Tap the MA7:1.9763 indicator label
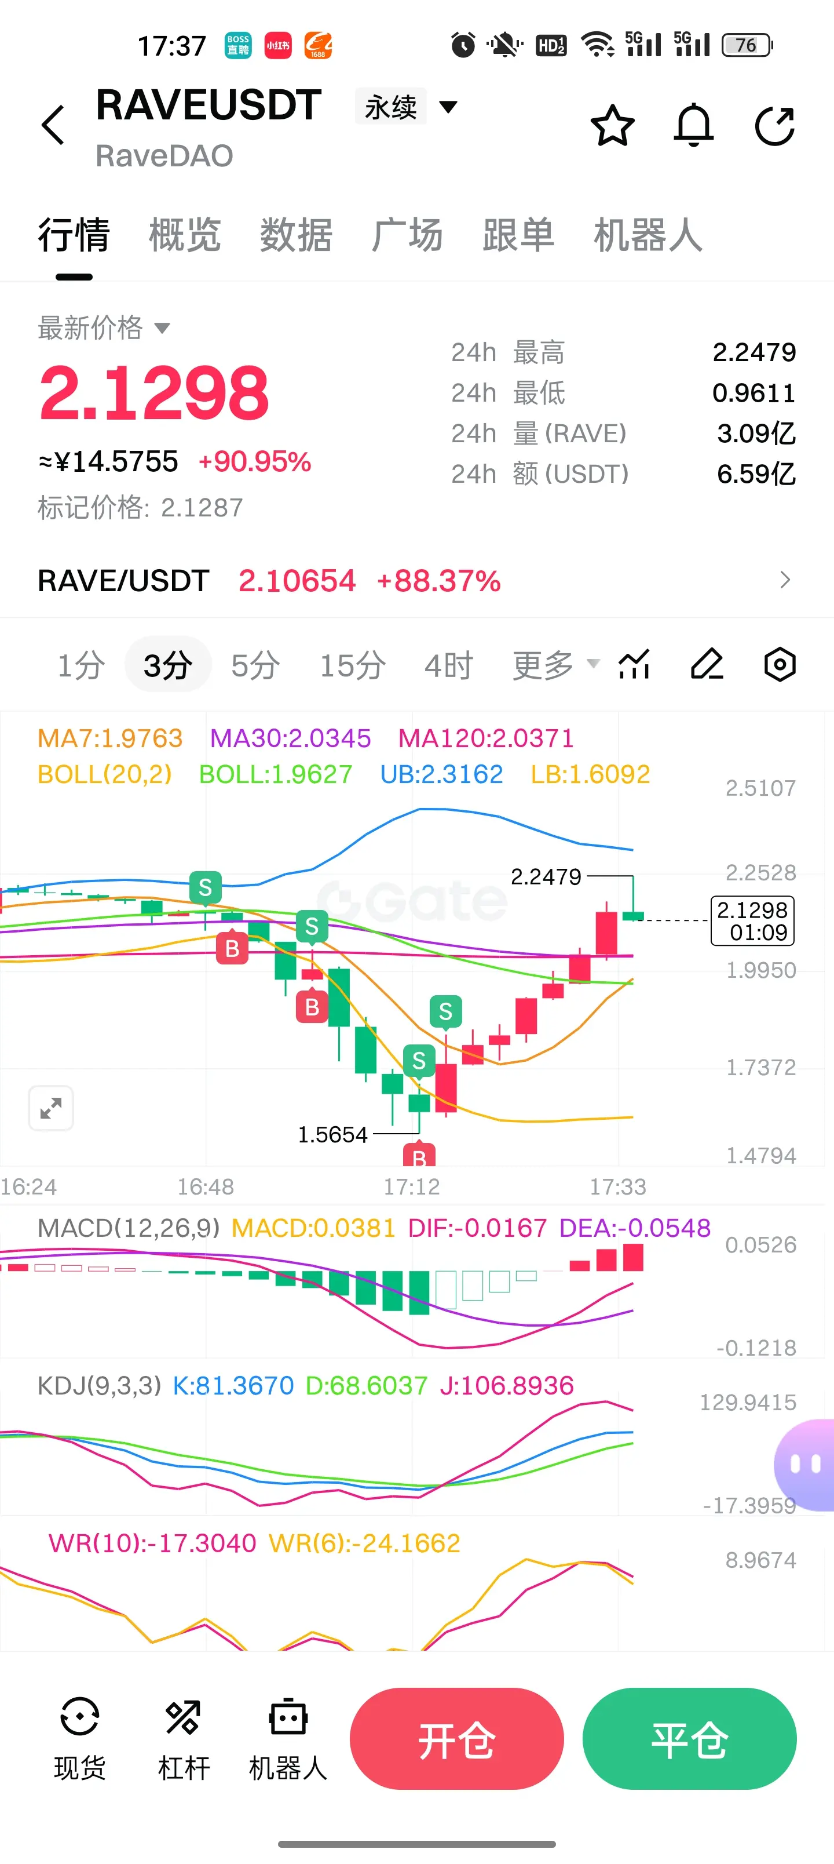The height and width of the screenshot is (1864, 834). point(110,738)
